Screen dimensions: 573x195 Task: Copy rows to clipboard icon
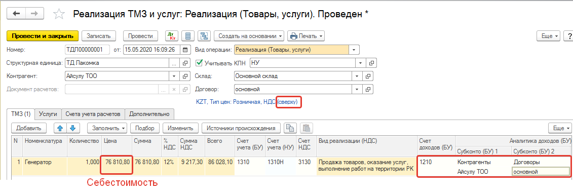(x=290, y=128)
